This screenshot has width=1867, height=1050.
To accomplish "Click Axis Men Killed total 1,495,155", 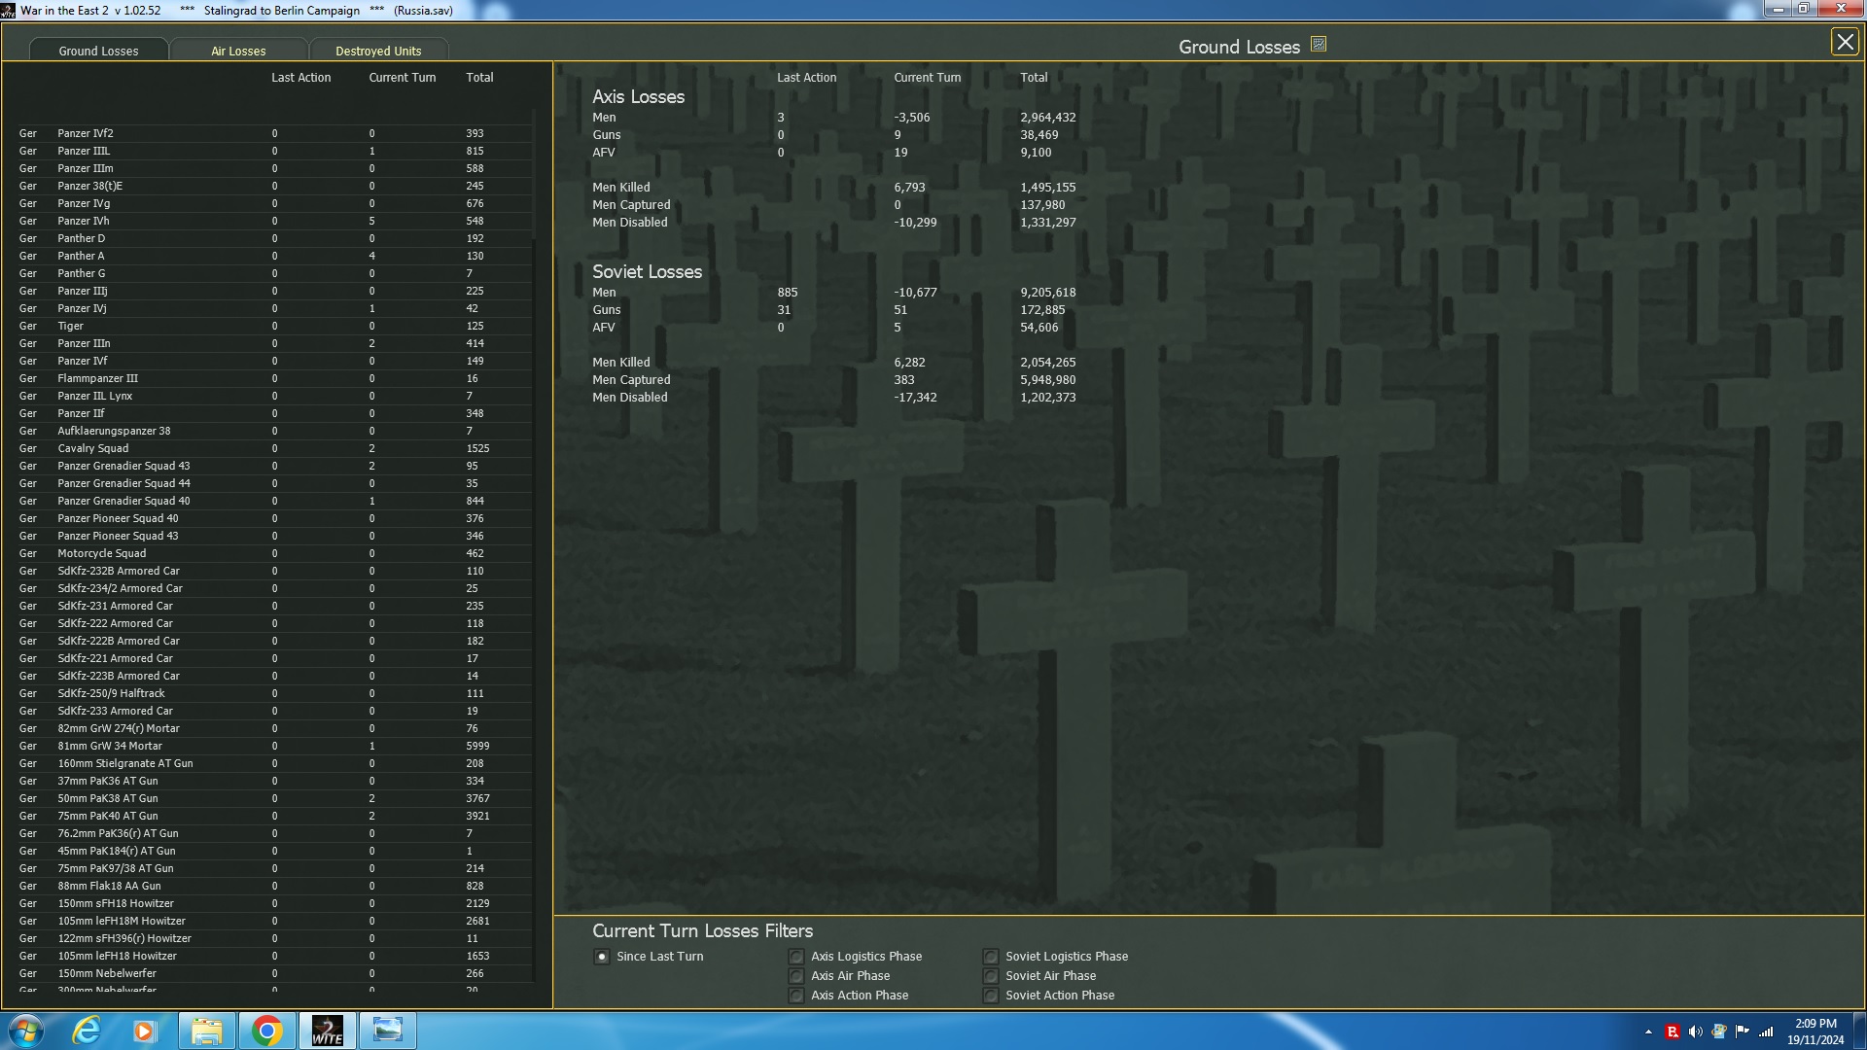I will tap(1047, 188).
